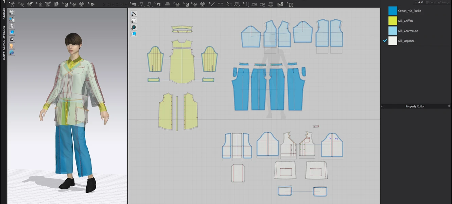Open the Modular Configurator side tab
The width and height of the screenshot is (452, 204).
click(4, 43)
